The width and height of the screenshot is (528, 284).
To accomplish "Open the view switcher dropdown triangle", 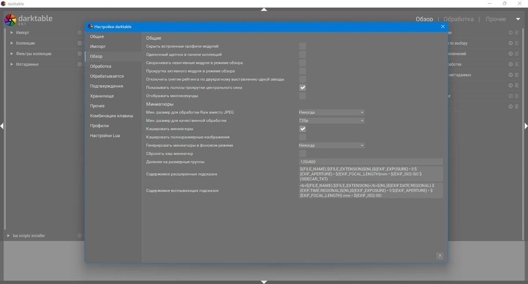I will (x=518, y=19).
